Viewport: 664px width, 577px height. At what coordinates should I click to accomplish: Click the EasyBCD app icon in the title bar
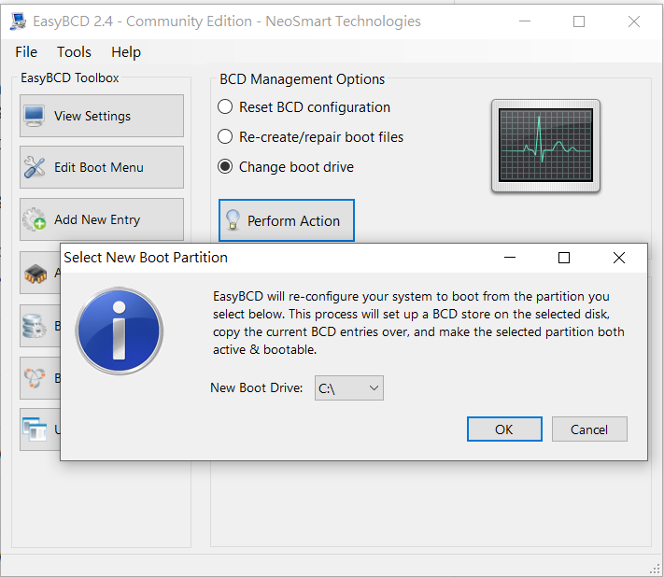[x=18, y=21]
